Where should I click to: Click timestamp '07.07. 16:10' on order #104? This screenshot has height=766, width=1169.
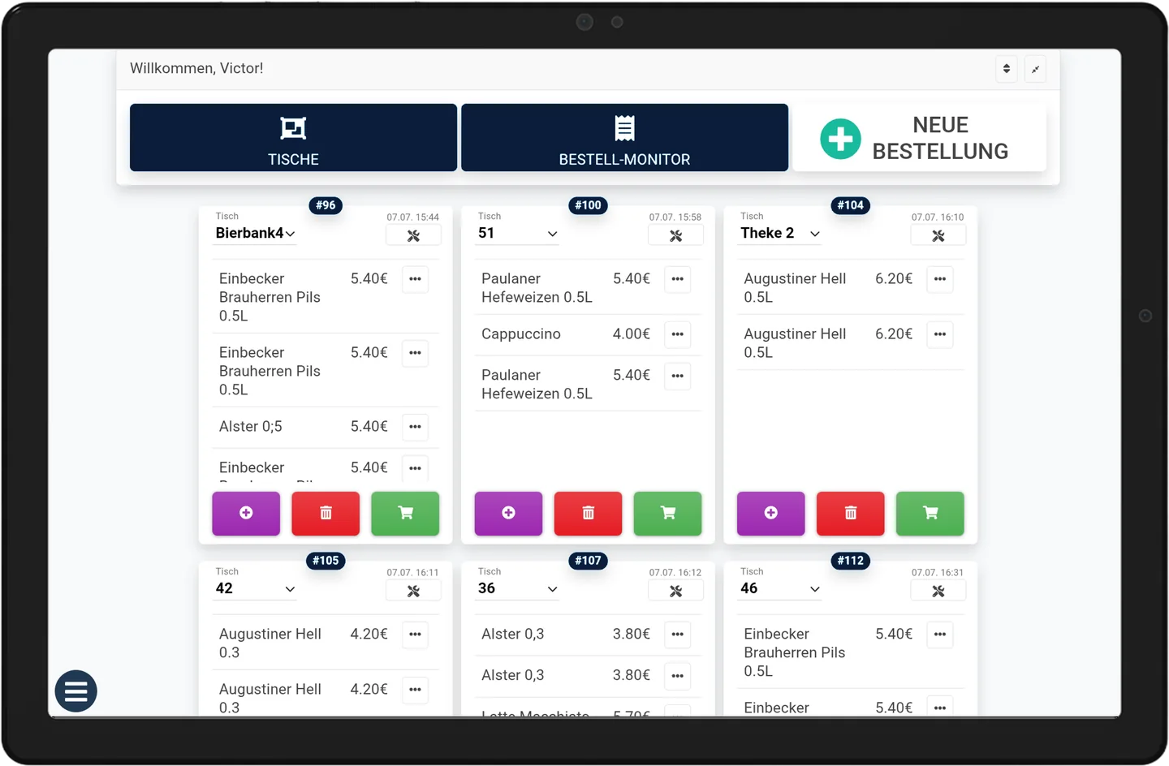[938, 217]
